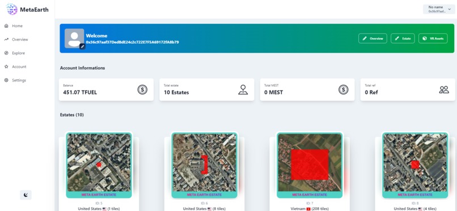The height and width of the screenshot is (211, 457).
Task: Click the MetaEarth globe logo
Action: 12,9
